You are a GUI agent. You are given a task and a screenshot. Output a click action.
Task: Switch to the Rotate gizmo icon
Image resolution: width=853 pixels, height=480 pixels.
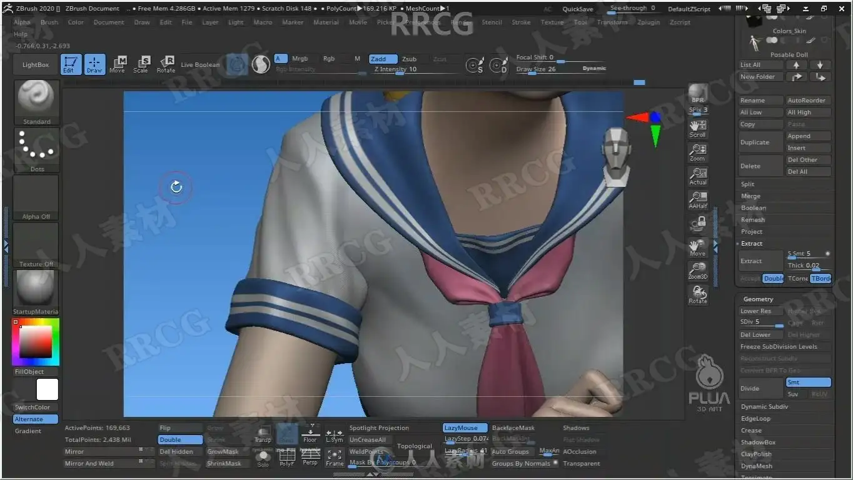(166, 64)
